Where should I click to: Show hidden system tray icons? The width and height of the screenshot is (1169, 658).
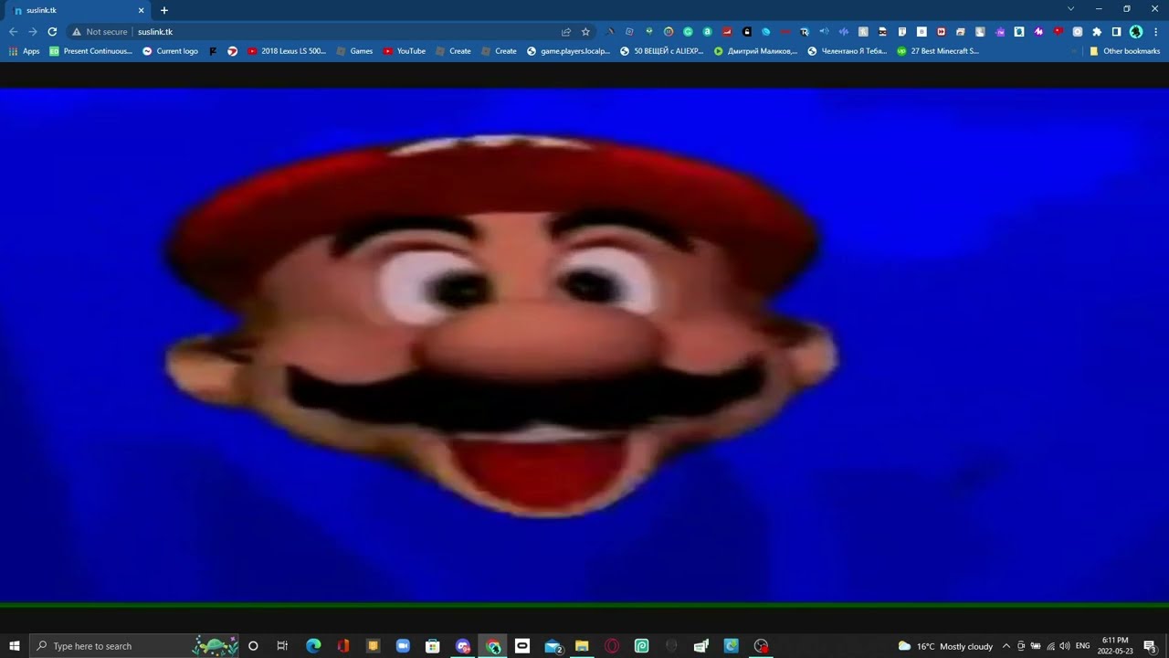(x=1006, y=646)
